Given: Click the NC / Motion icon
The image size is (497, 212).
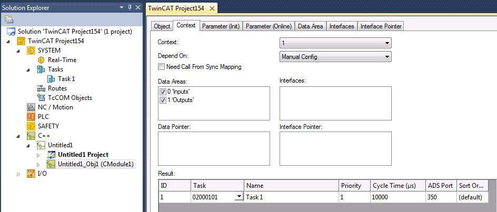Looking at the screenshot, I should click(31, 107).
